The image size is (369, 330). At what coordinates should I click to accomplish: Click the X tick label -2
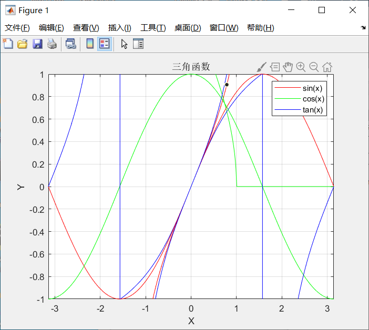click(100, 308)
